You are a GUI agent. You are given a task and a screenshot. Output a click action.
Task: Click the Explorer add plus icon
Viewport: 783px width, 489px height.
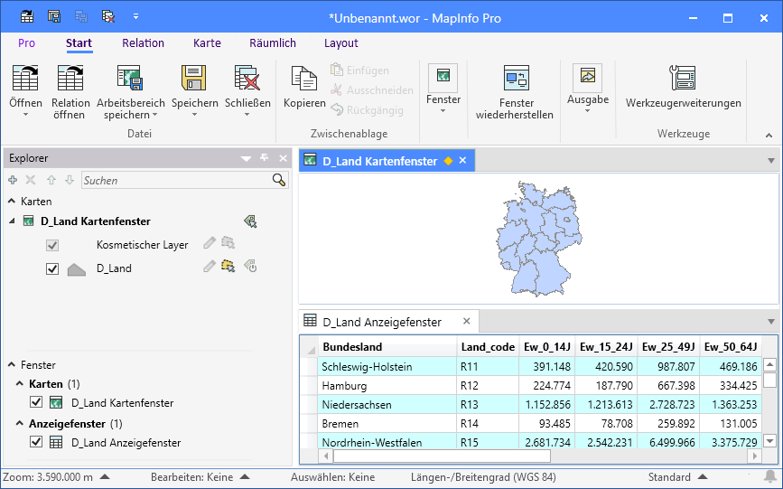pyautogui.click(x=13, y=180)
